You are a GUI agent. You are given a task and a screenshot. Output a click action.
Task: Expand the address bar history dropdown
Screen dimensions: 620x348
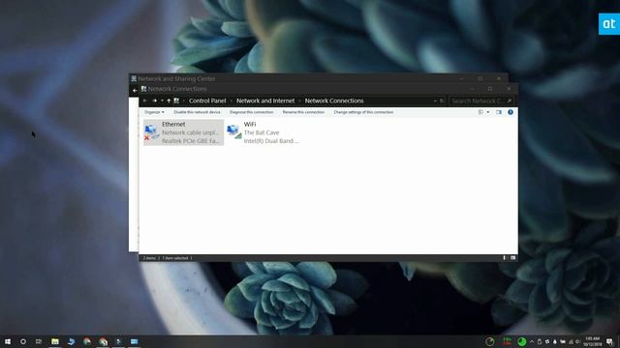(435, 101)
